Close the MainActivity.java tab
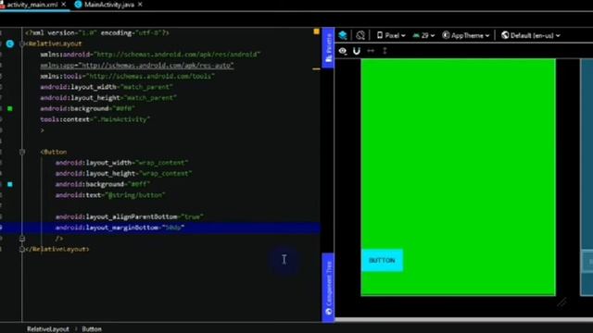593x333 pixels. coord(140,5)
